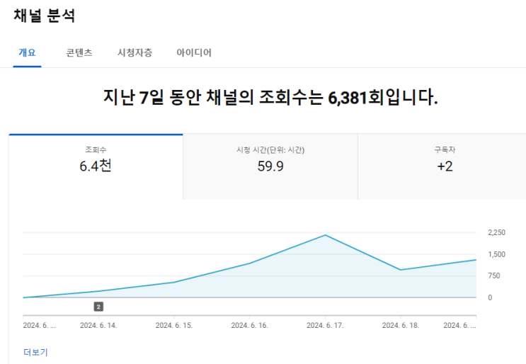The height and width of the screenshot is (364, 526).
Task: Click the 더보기 link
Action: coord(35,352)
